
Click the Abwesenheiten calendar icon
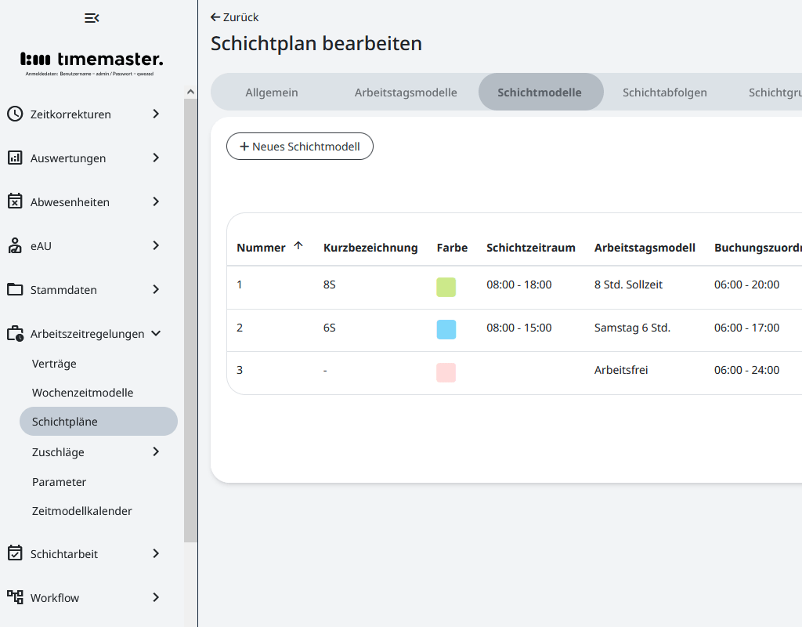tap(15, 202)
